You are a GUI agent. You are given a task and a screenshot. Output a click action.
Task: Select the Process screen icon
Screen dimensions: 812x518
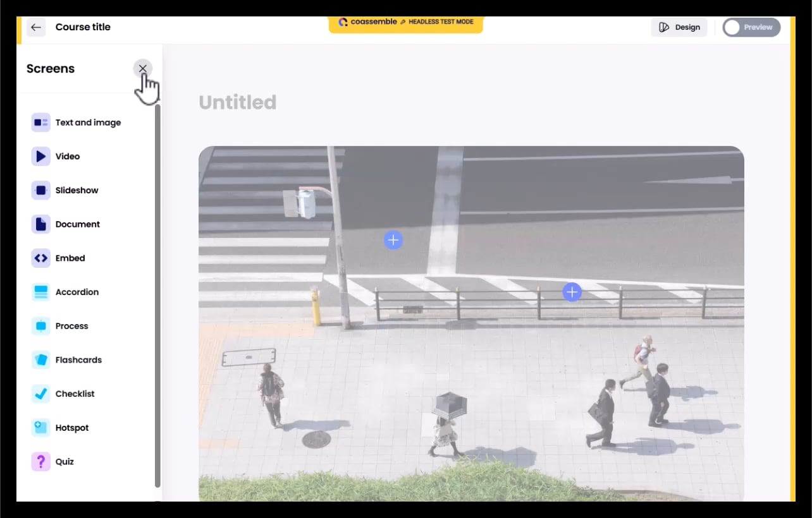(x=41, y=326)
